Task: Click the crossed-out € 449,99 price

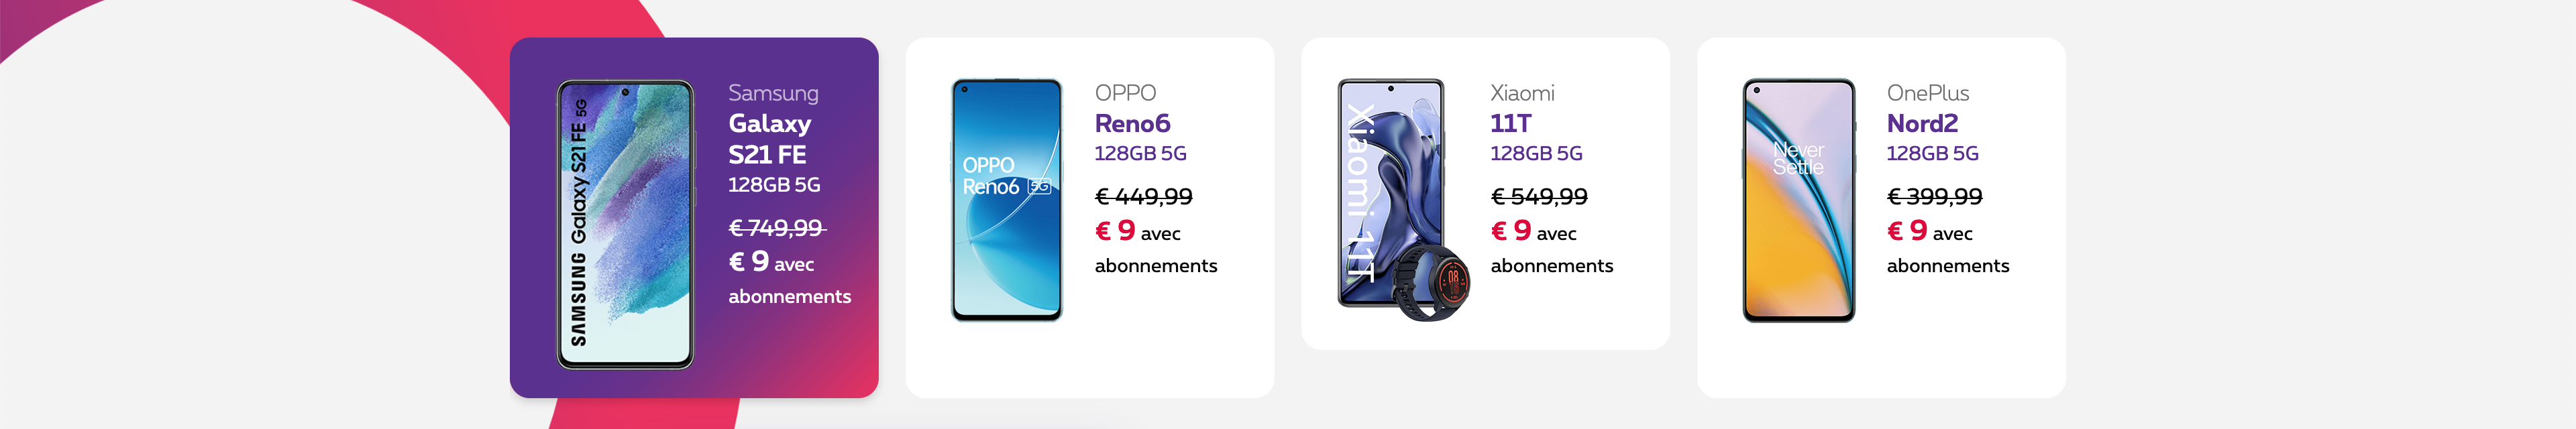Action: (1144, 197)
